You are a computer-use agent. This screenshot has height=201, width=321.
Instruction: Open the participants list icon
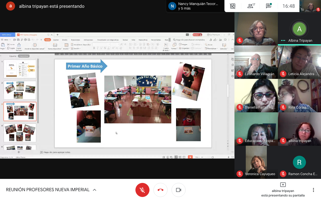click(251, 6)
